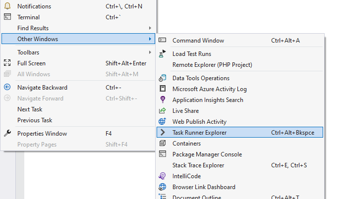Open Browser Link Dashboard entry
This screenshot has width=338, height=199.
coord(240,187)
